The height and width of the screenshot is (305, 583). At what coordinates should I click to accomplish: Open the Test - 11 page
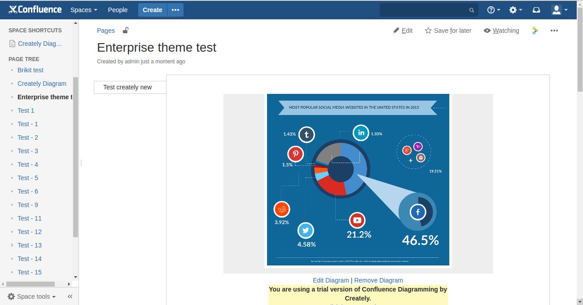coord(30,218)
